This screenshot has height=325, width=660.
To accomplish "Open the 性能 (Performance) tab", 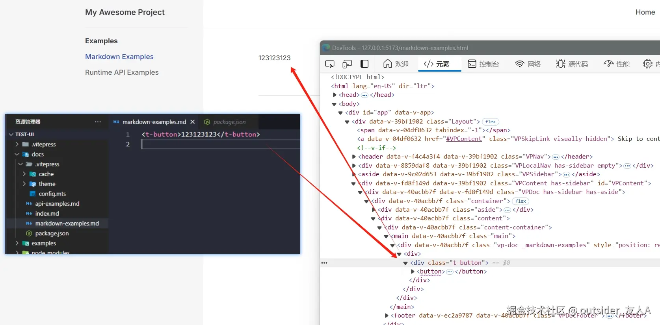I will [617, 64].
